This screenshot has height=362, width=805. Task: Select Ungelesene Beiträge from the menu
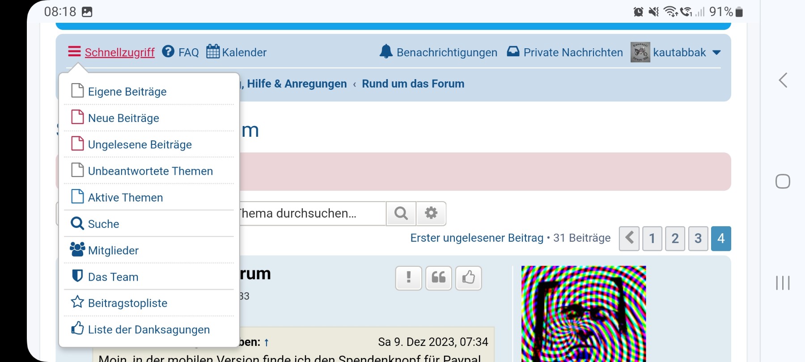coord(140,144)
